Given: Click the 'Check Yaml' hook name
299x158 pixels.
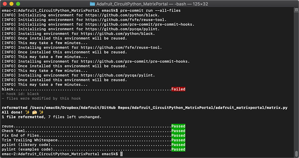Looking at the screenshot, I should point(13,131).
